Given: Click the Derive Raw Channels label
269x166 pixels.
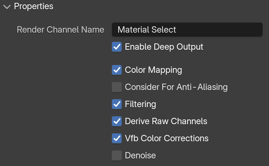Looking at the screenshot, I should (166, 121).
